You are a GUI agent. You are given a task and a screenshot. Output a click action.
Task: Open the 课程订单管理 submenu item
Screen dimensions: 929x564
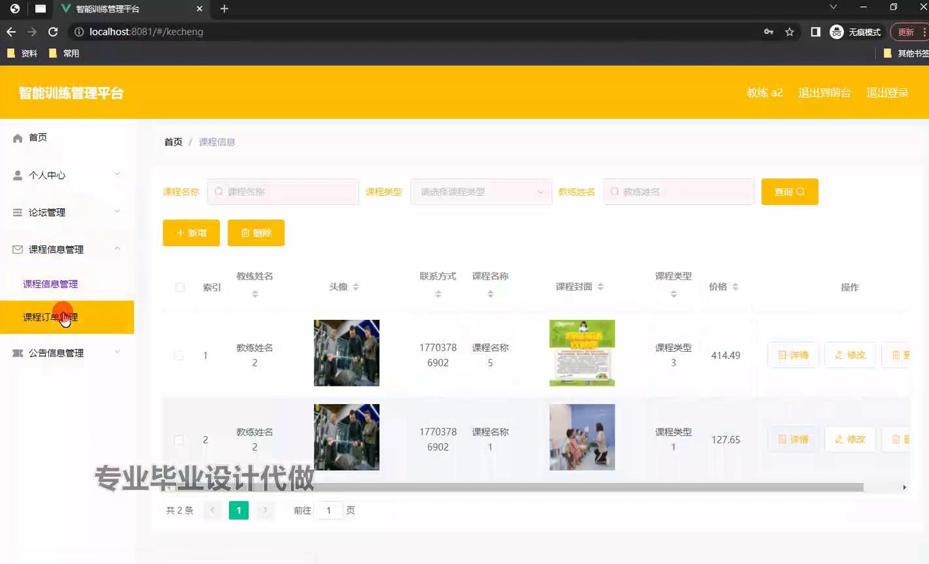[67, 317]
